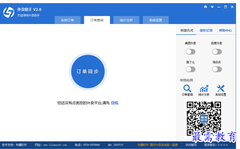Image resolution: width=240 pixels, height=149 pixels.
Task: Switch to the 实时订单 tab
Action: pyautogui.click(x=68, y=20)
